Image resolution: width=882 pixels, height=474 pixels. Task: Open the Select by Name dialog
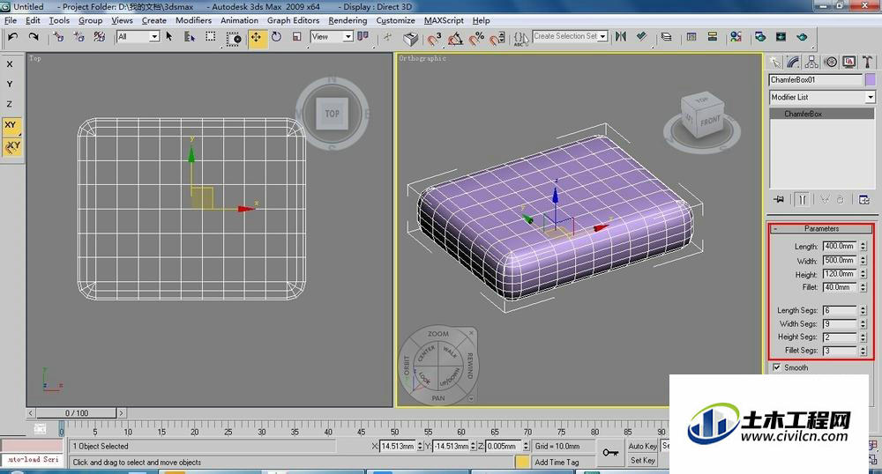[x=190, y=37]
